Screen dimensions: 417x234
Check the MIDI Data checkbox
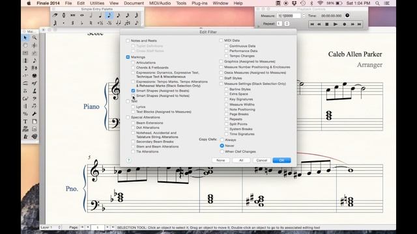221,40
